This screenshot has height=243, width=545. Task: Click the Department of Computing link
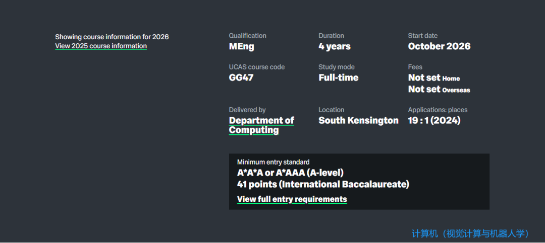click(x=261, y=125)
